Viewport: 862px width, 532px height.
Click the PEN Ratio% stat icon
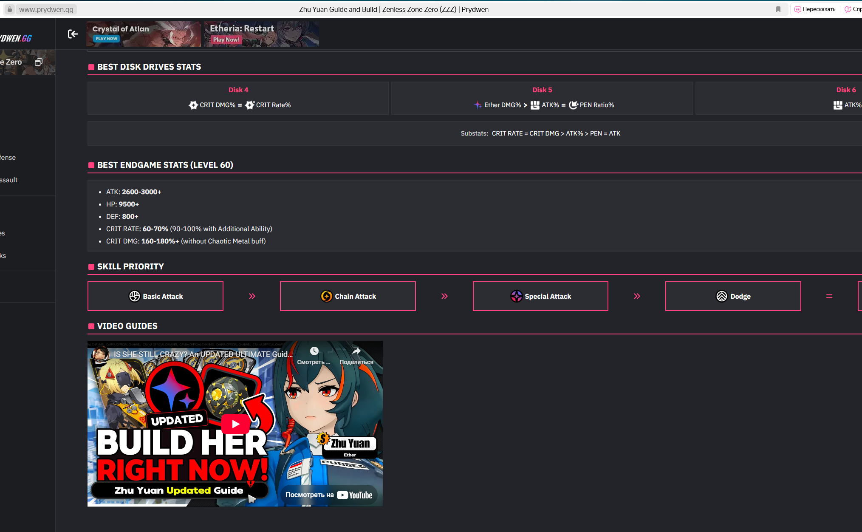574,105
